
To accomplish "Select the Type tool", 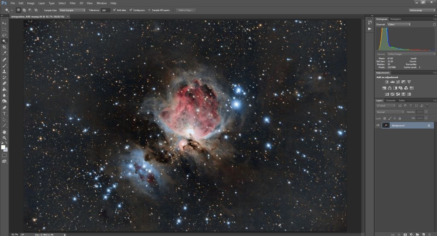I will [4, 114].
